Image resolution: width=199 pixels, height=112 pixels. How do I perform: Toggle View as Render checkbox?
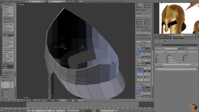pyautogui.click(x=137, y=66)
